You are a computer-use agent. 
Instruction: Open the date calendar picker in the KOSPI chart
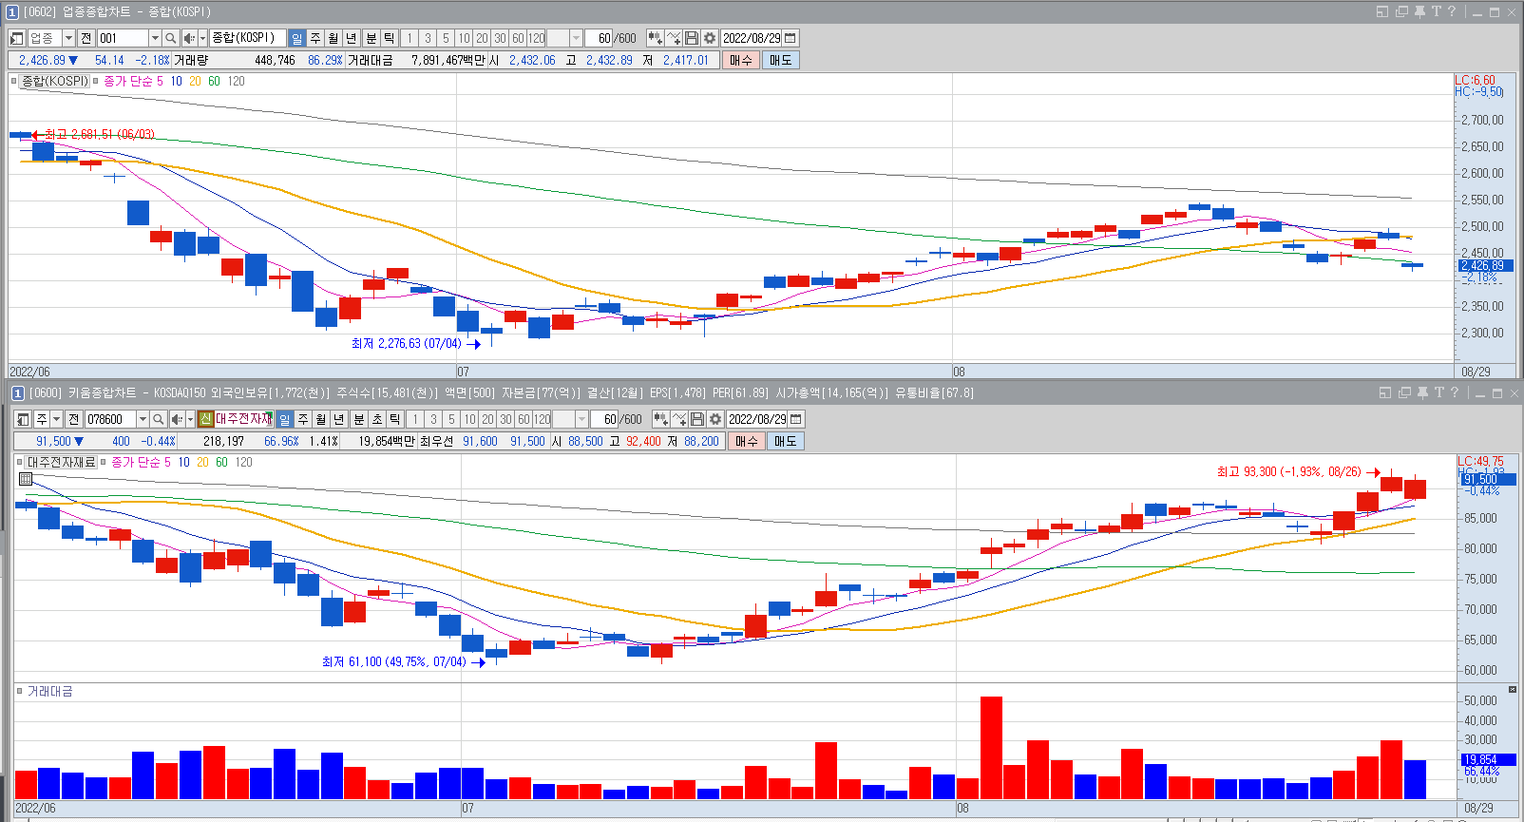pos(791,38)
